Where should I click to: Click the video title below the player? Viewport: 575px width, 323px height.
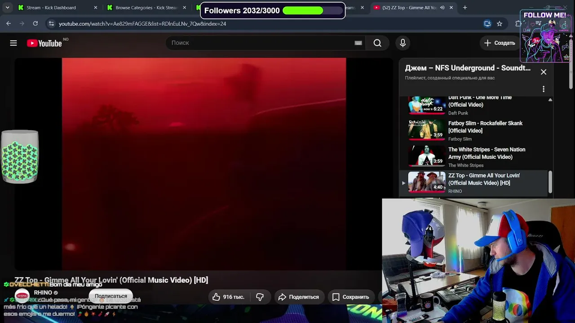[111, 280]
